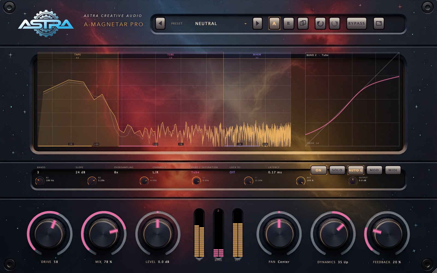Click the small OUTPUT 0.0 dB knob

click(x=353, y=181)
